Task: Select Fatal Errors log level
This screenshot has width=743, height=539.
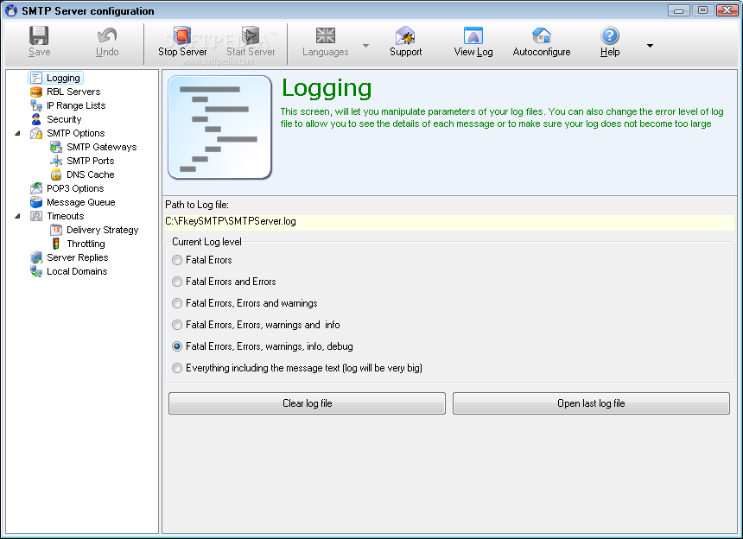Action: 177,260
